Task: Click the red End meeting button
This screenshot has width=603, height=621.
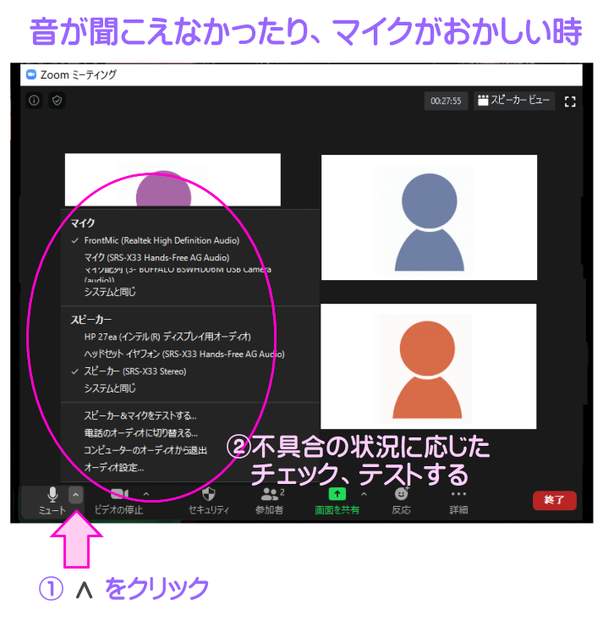Action: (554, 500)
